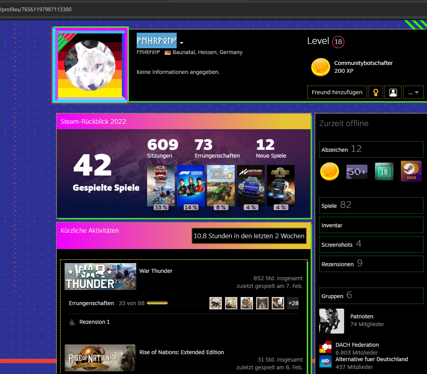Click the War Thunder achievements progress bar
Image resolution: width=427 pixels, height=374 pixels.
tap(175, 303)
